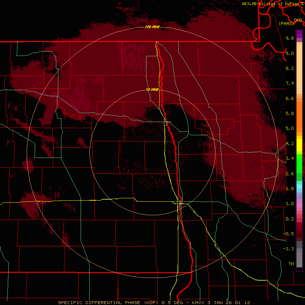Viewport: 305px width, 305px height.
Task: Click the [PHAS] legend label
Action: coord(286,24)
